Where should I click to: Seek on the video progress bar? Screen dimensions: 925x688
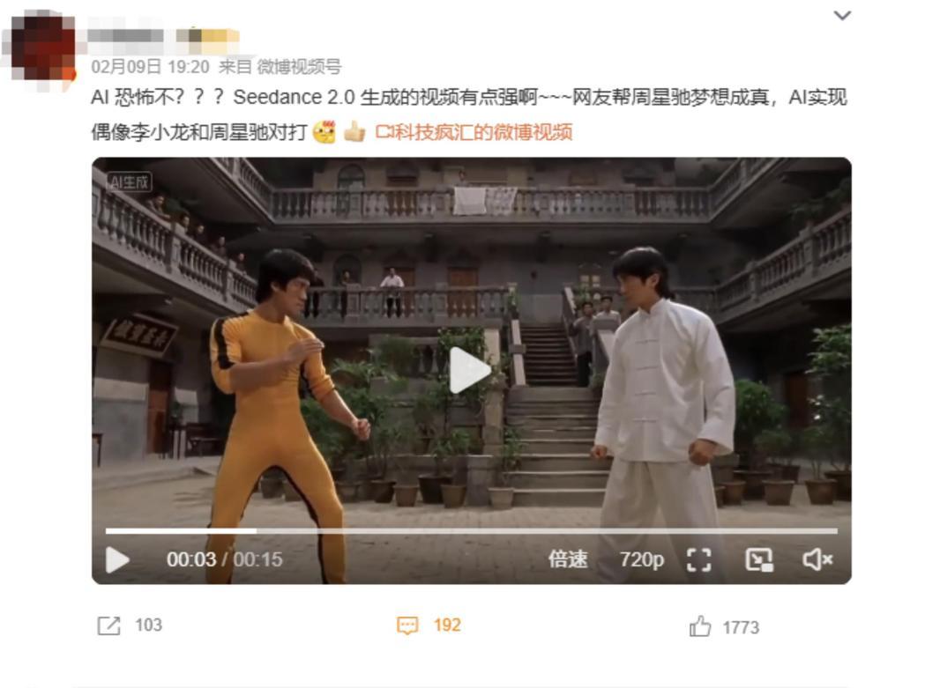(x=472, y=531)
